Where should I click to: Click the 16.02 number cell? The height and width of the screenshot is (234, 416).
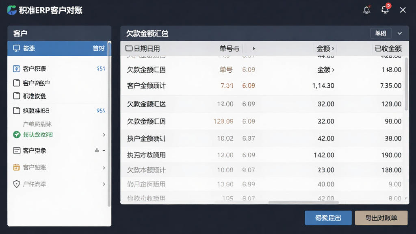pyautogui.click(x=225, y=139)
